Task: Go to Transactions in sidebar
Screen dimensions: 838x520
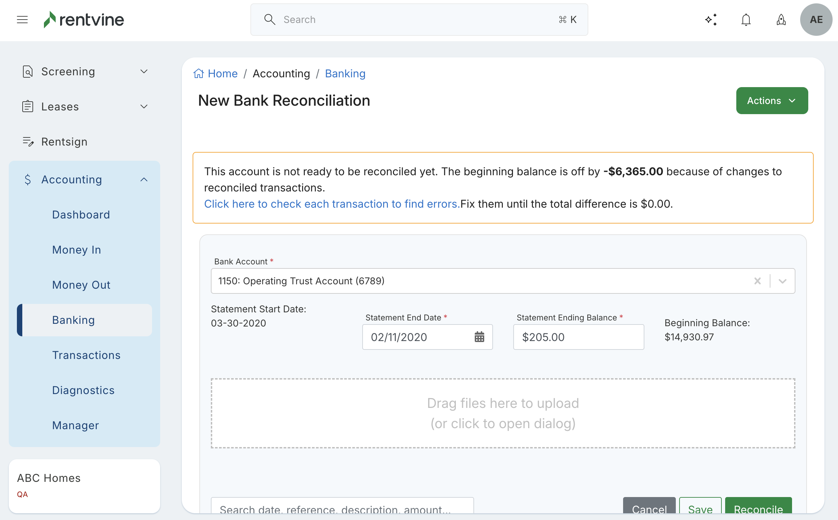Action: (86, 355)
